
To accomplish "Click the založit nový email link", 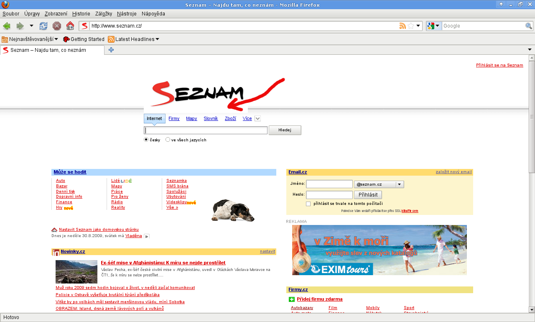I will point(453,172).
